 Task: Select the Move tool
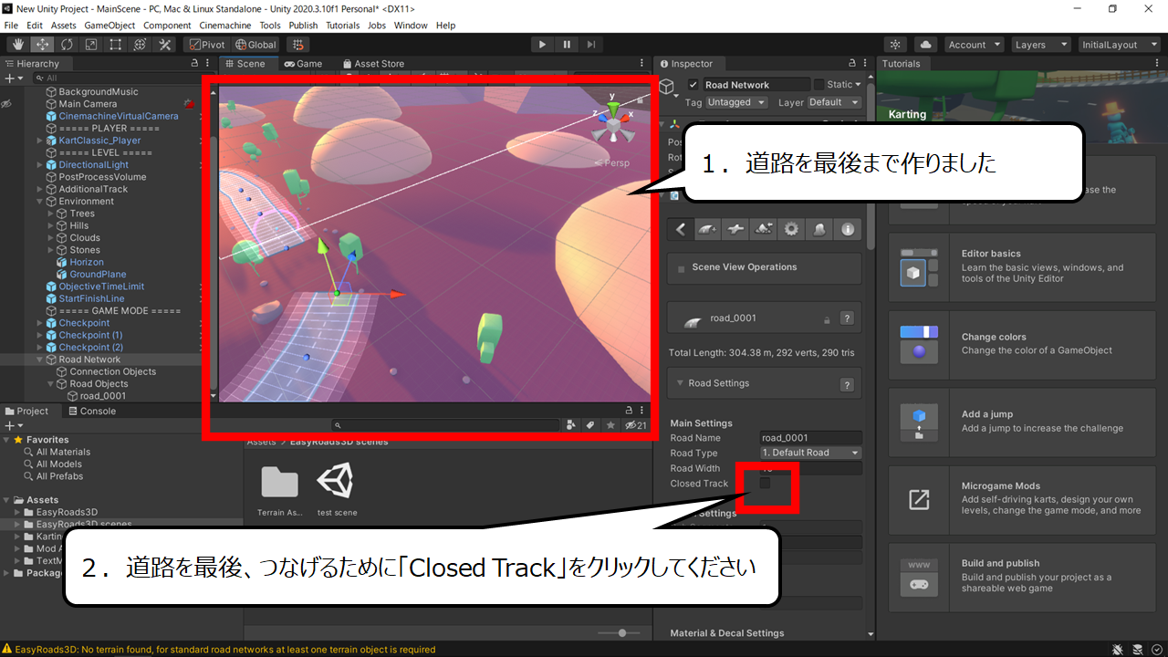pyautogui.click(x=42, y=44)
